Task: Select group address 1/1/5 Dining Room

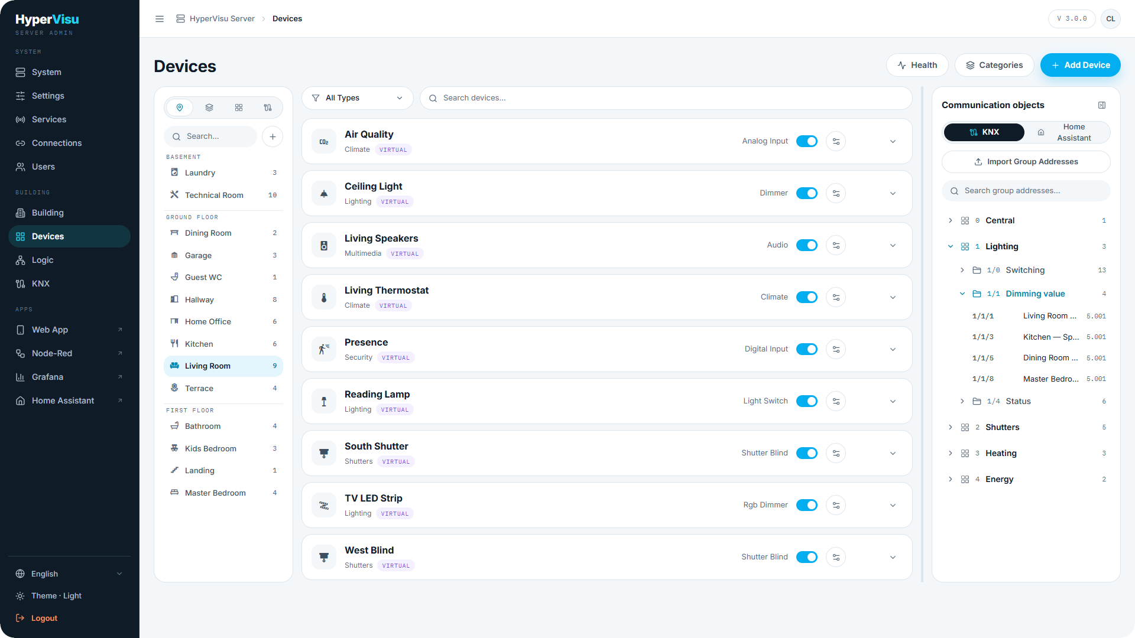Action: pyautogui.click(x=1038, y=358)
